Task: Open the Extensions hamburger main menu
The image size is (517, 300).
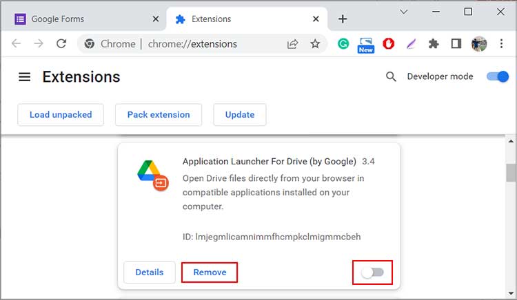Action: point(24,77)
